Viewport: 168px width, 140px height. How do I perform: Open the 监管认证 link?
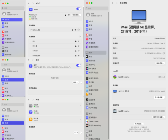(144, 127)
